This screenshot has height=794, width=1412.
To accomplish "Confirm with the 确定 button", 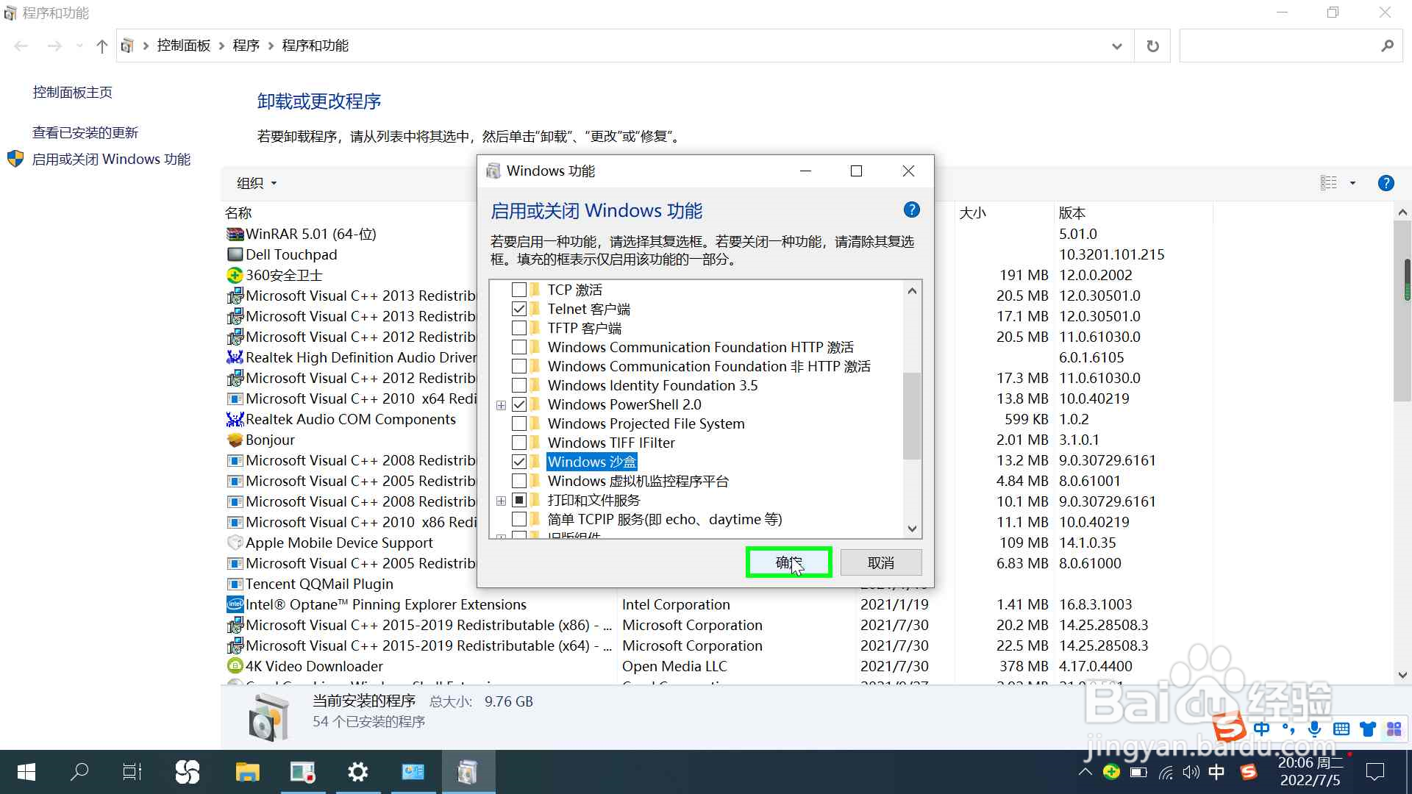I will tap(788, 562).
